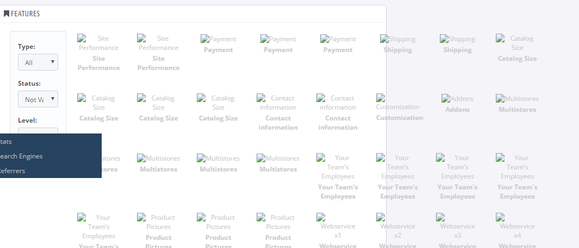Select the Webservice x2 badge image
579x248 pixels.
pos(398,226)
